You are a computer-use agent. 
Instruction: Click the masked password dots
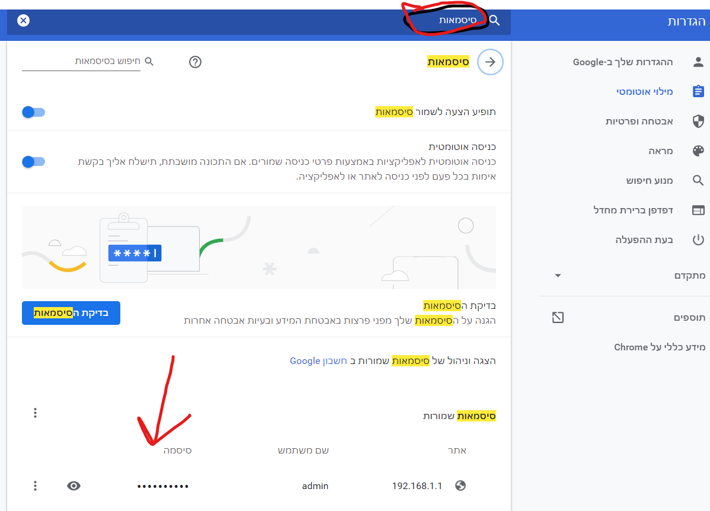(x=163, y=487)
